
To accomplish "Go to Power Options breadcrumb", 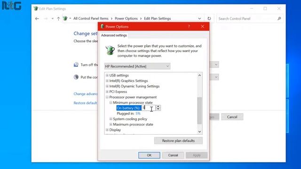I will [x=126, y=18].
